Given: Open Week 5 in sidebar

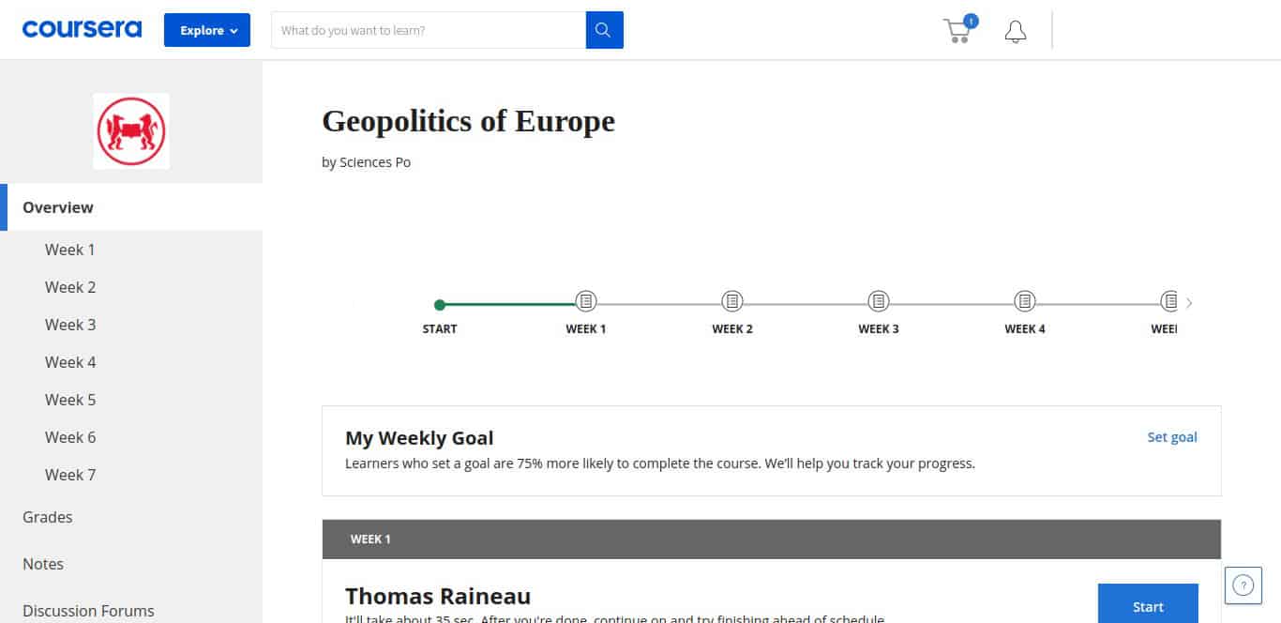Looking at the screenshot, I should 70,400.
